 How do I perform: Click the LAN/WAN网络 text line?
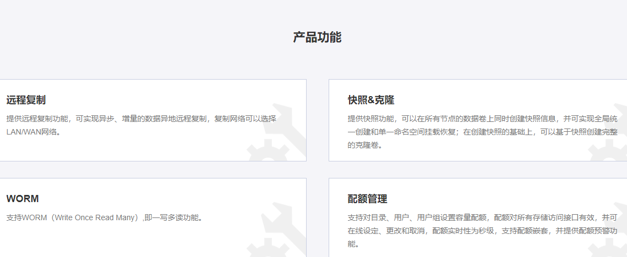point(32,132)
